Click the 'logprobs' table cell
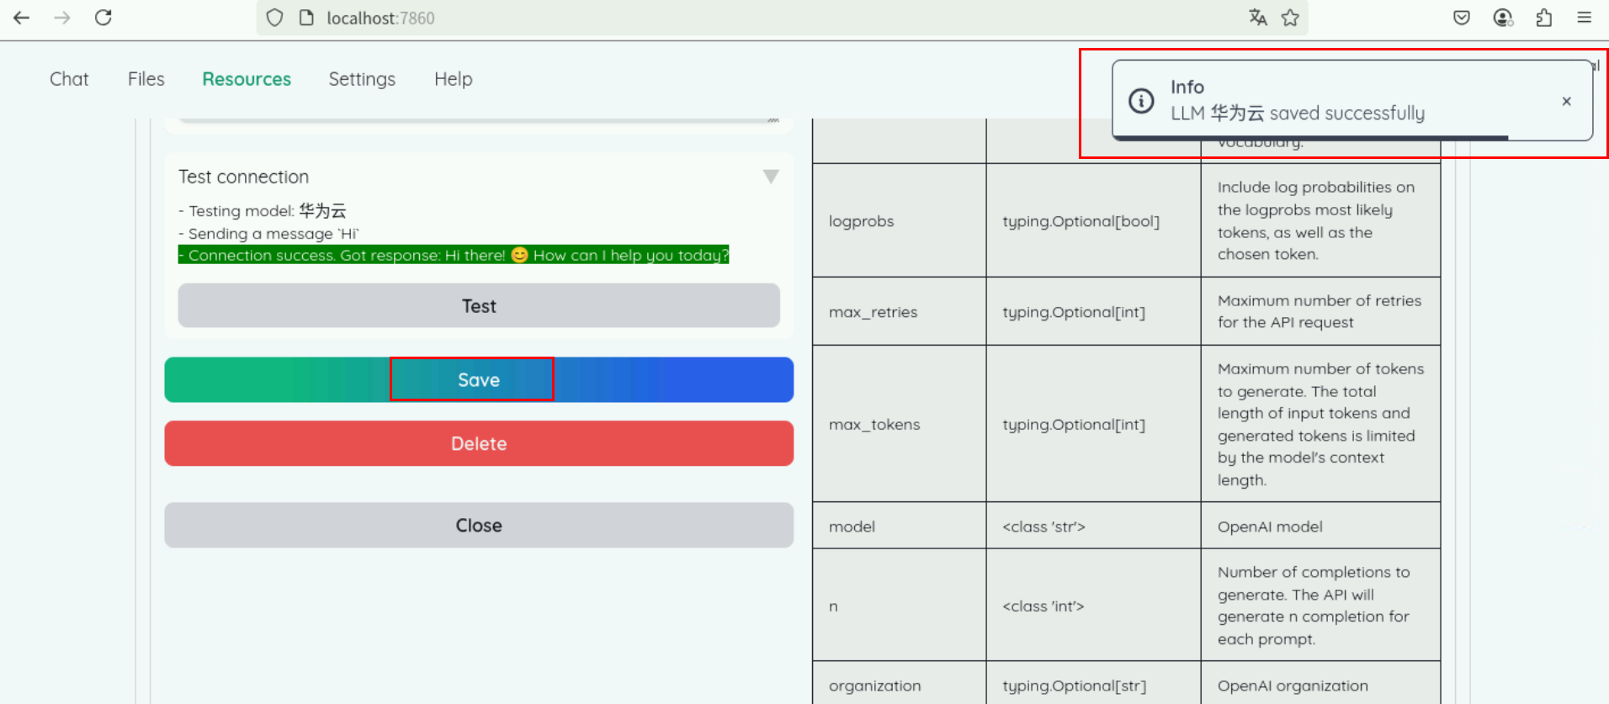Image resolution: width=1609 pixels, height=704 pixels. [899, 220]
